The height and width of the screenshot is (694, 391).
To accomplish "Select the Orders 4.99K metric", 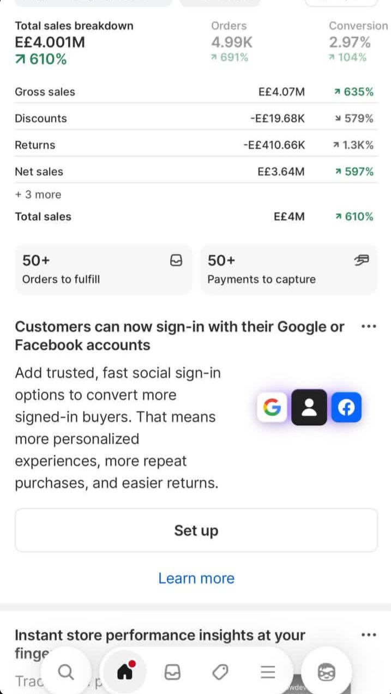I will 232,41.
